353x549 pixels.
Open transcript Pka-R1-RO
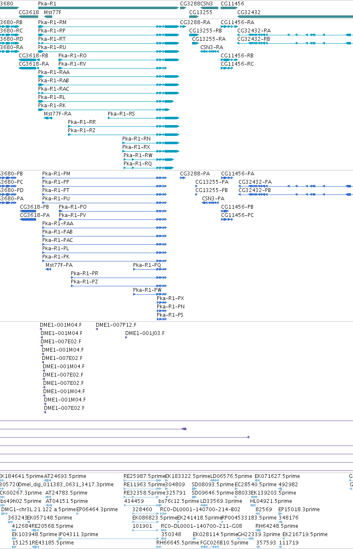coord(73,56)
